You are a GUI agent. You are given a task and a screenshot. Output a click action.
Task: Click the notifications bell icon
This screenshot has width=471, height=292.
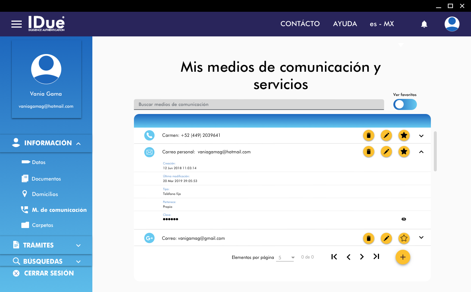point(424,24)
